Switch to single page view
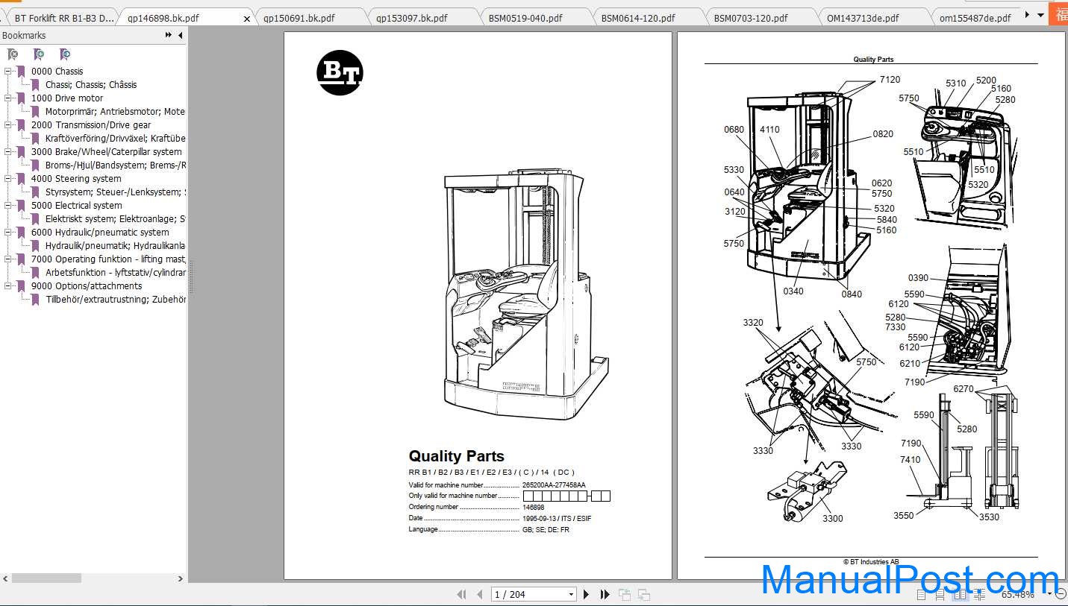 tap(922, 595)
